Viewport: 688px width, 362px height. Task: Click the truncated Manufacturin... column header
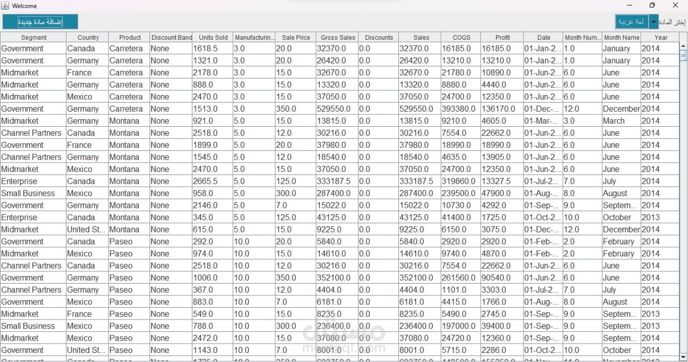pos(254,38)
